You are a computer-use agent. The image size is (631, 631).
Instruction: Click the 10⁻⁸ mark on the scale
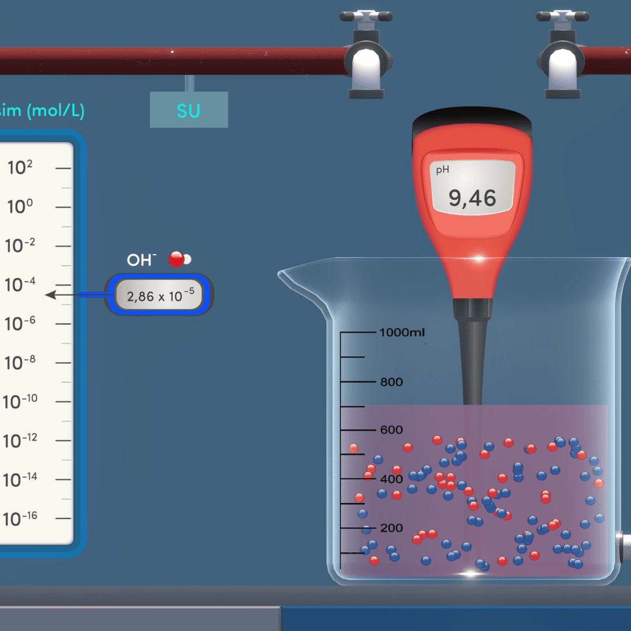click(x=20, y=363)
